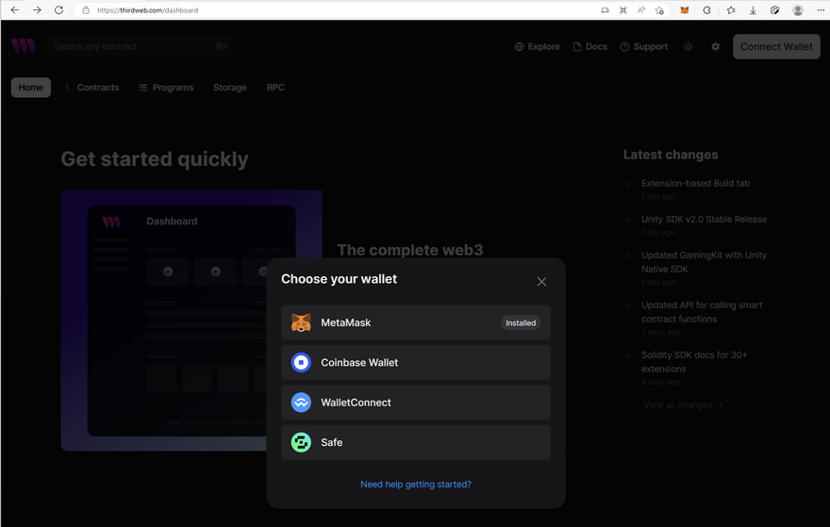This screenshot has width=830, height=527.
Task: Open the MetaMask browser extension icon
Action: 685,10
